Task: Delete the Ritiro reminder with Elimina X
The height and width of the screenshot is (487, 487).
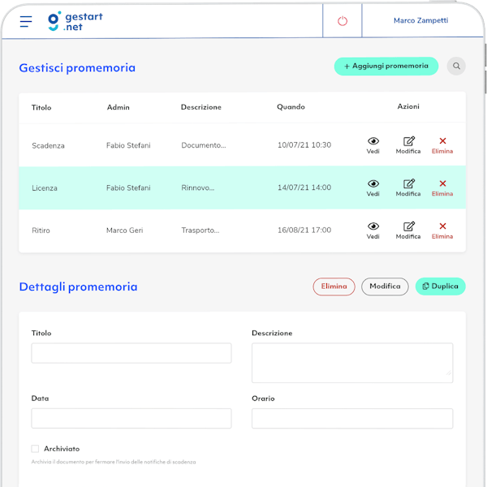Action: [x=442, y=231]
